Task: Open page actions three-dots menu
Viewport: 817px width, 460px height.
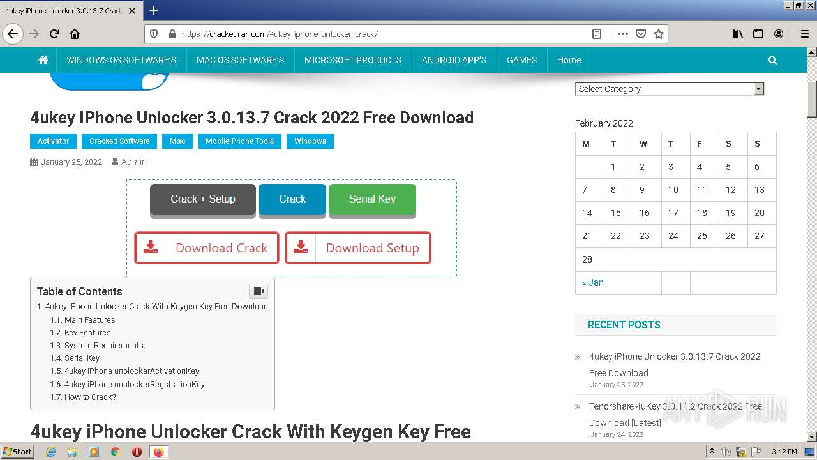Action: click(623, 34)
